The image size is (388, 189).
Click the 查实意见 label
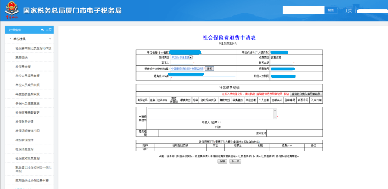(x=261, y=133)
